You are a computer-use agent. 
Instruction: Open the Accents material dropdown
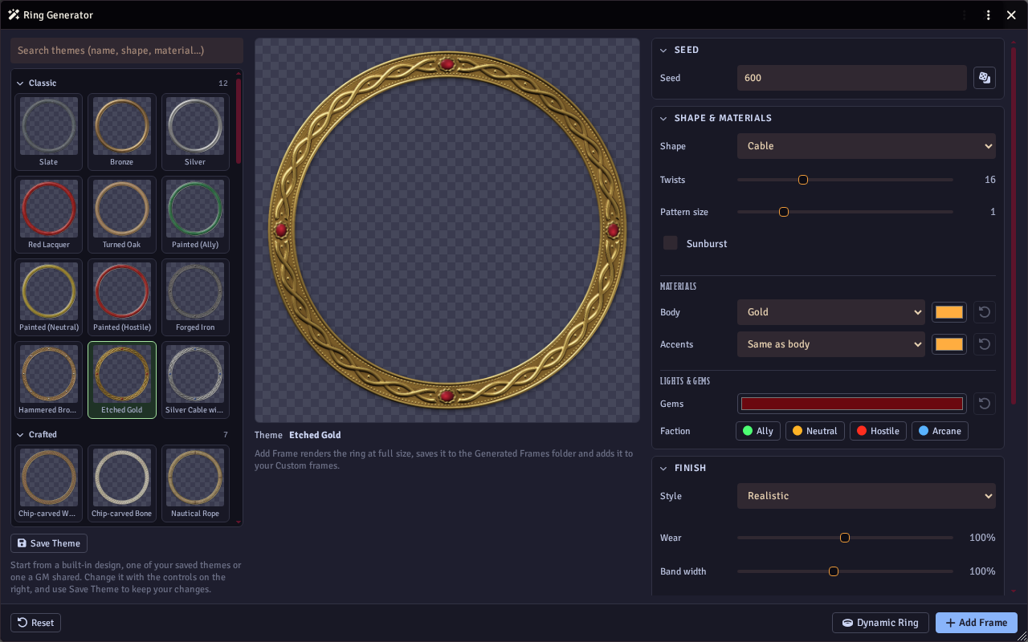831,344
